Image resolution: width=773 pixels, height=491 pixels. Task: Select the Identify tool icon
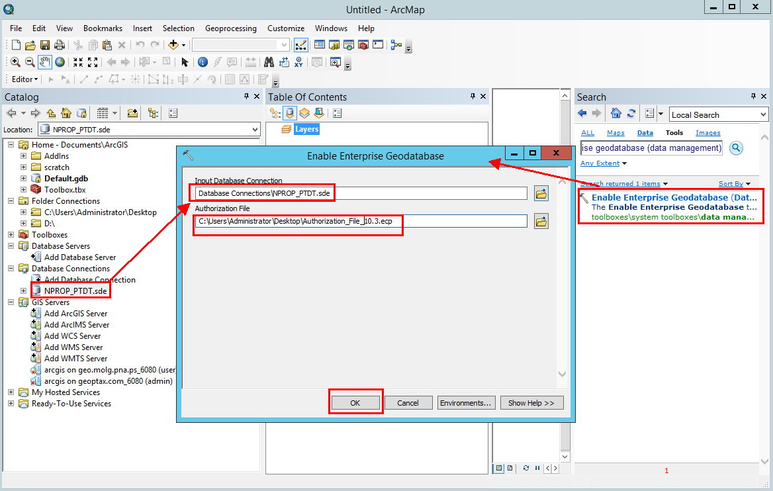pos(203,62)
